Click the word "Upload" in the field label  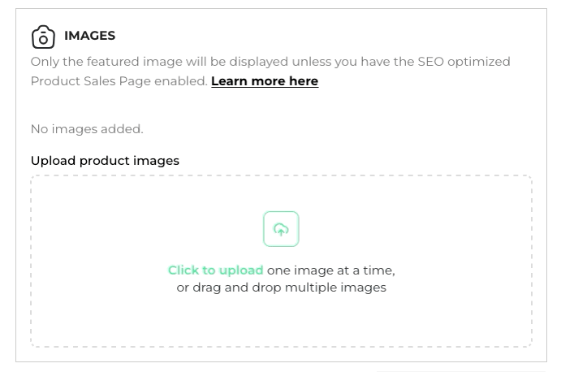(53, 161)
